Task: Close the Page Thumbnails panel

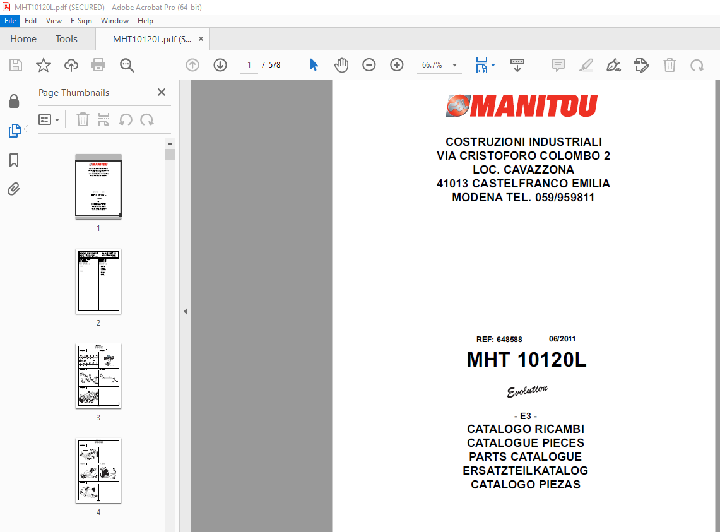Action: tap(161, 92)
